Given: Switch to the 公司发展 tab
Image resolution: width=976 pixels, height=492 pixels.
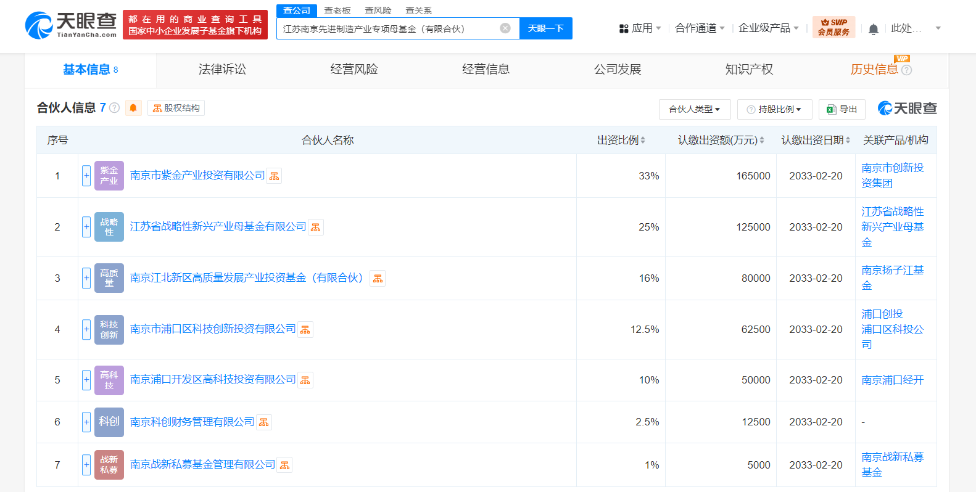Looking at the screenshot, I should coord(618,70).
